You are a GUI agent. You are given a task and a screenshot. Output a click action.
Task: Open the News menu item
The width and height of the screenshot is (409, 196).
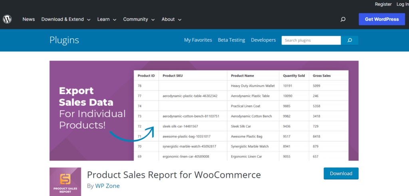tap(29, 19)
